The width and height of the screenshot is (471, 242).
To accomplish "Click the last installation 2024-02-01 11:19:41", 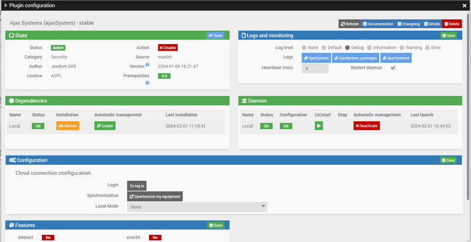I will (185, 126).
